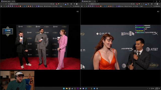Open the FF14 Stuff bookmark folder in left window
161x90 pixels.
pos(55,6)
